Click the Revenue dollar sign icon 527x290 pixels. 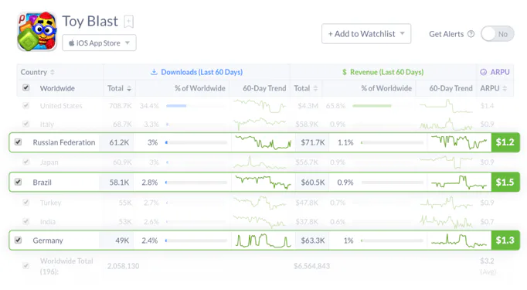pyautogui.click(x=345, y=72)
